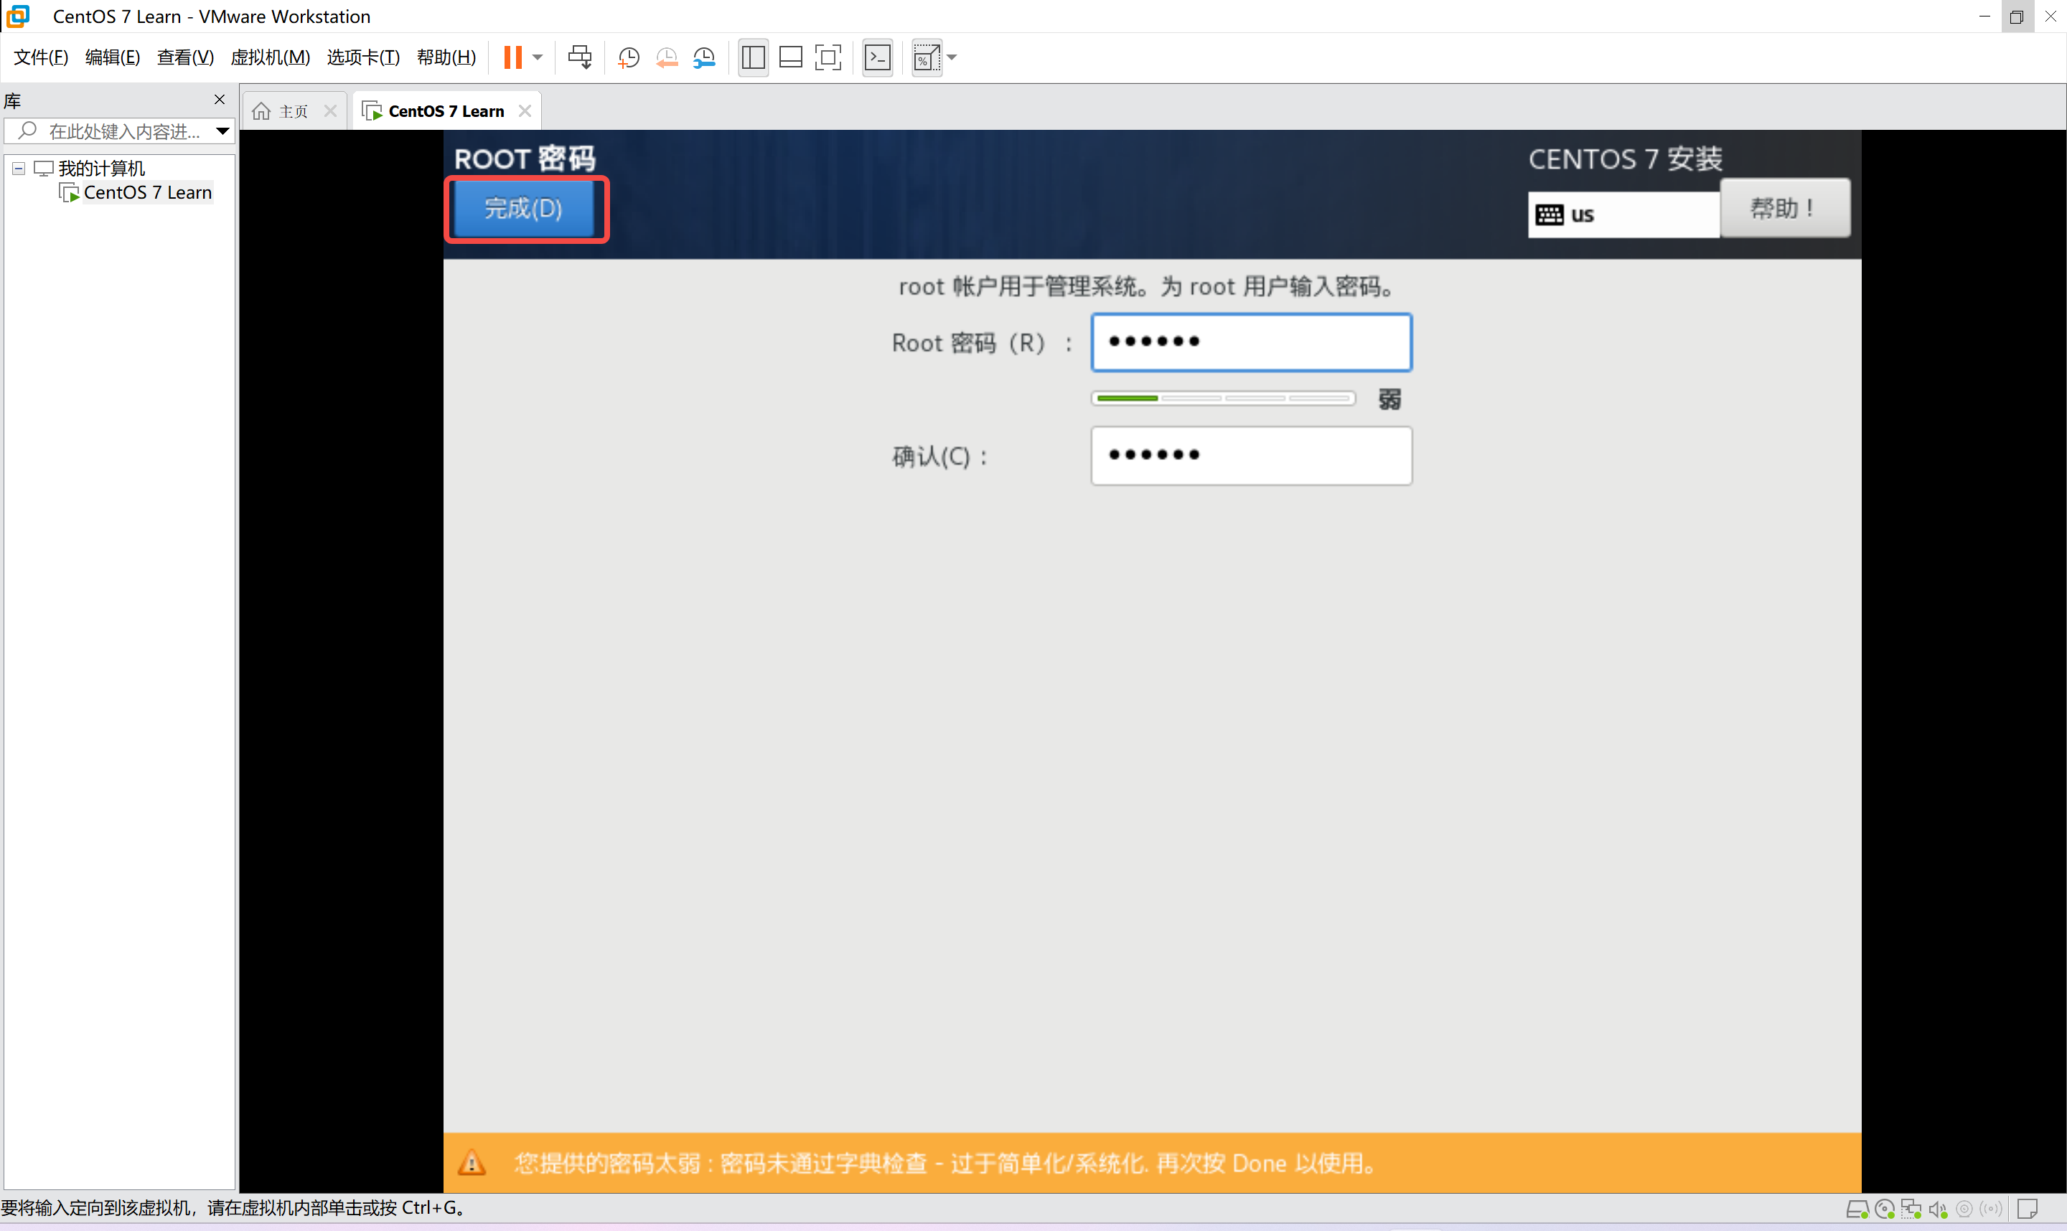The image size is (2067, 1231).
Task: Click the magnifier icon in library search
Action: pos(27,131)
